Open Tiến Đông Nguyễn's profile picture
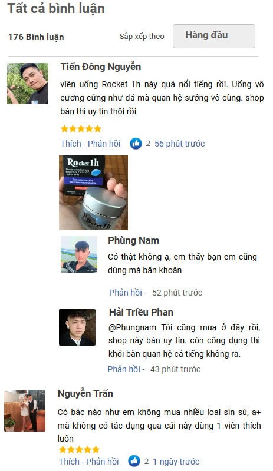 pyautogui.click(x=28, y=84)
